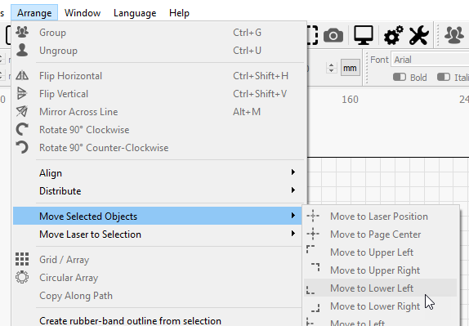The width and height of the screenshot is (469, 326).
Task: Click the dashed selection rectangle toolbar icon
Action: (313, 35)
